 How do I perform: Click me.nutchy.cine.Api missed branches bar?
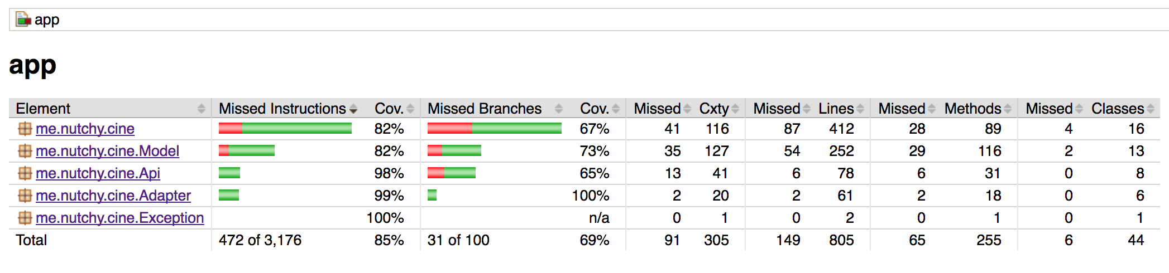(451, 173)
